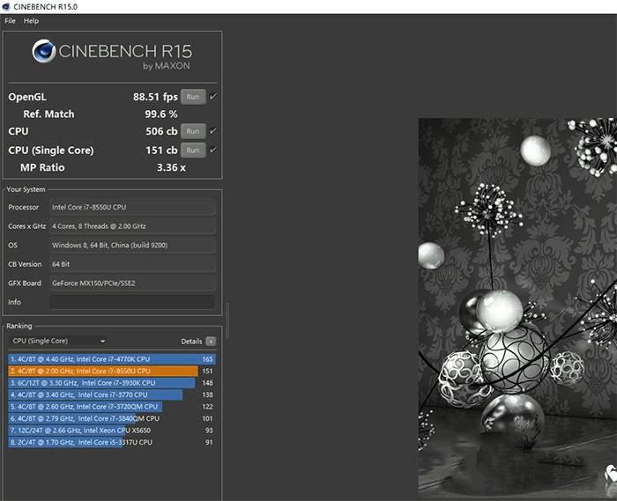Select ranking row 8 Intel Core i5-3317U
The height and width of the screenshot is (501, 617).
(x=112, y=442)
